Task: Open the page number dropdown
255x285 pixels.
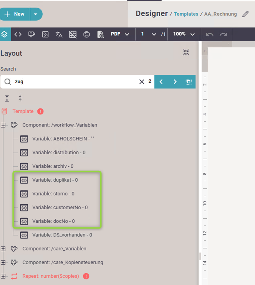Action: tap(154, 34)
